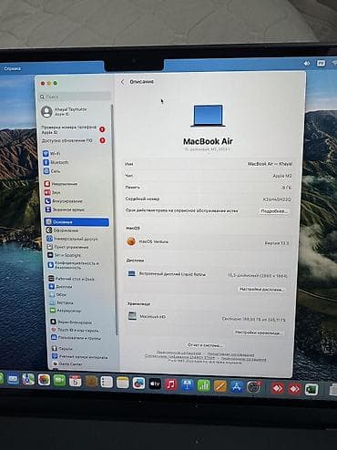The image size is (337, 450).
Task: Launch Excel from the Dock
Action: (x=311, y=390)
